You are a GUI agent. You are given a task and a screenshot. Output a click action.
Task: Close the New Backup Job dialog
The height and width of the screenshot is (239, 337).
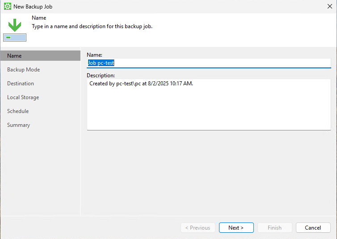click(330, 6)
